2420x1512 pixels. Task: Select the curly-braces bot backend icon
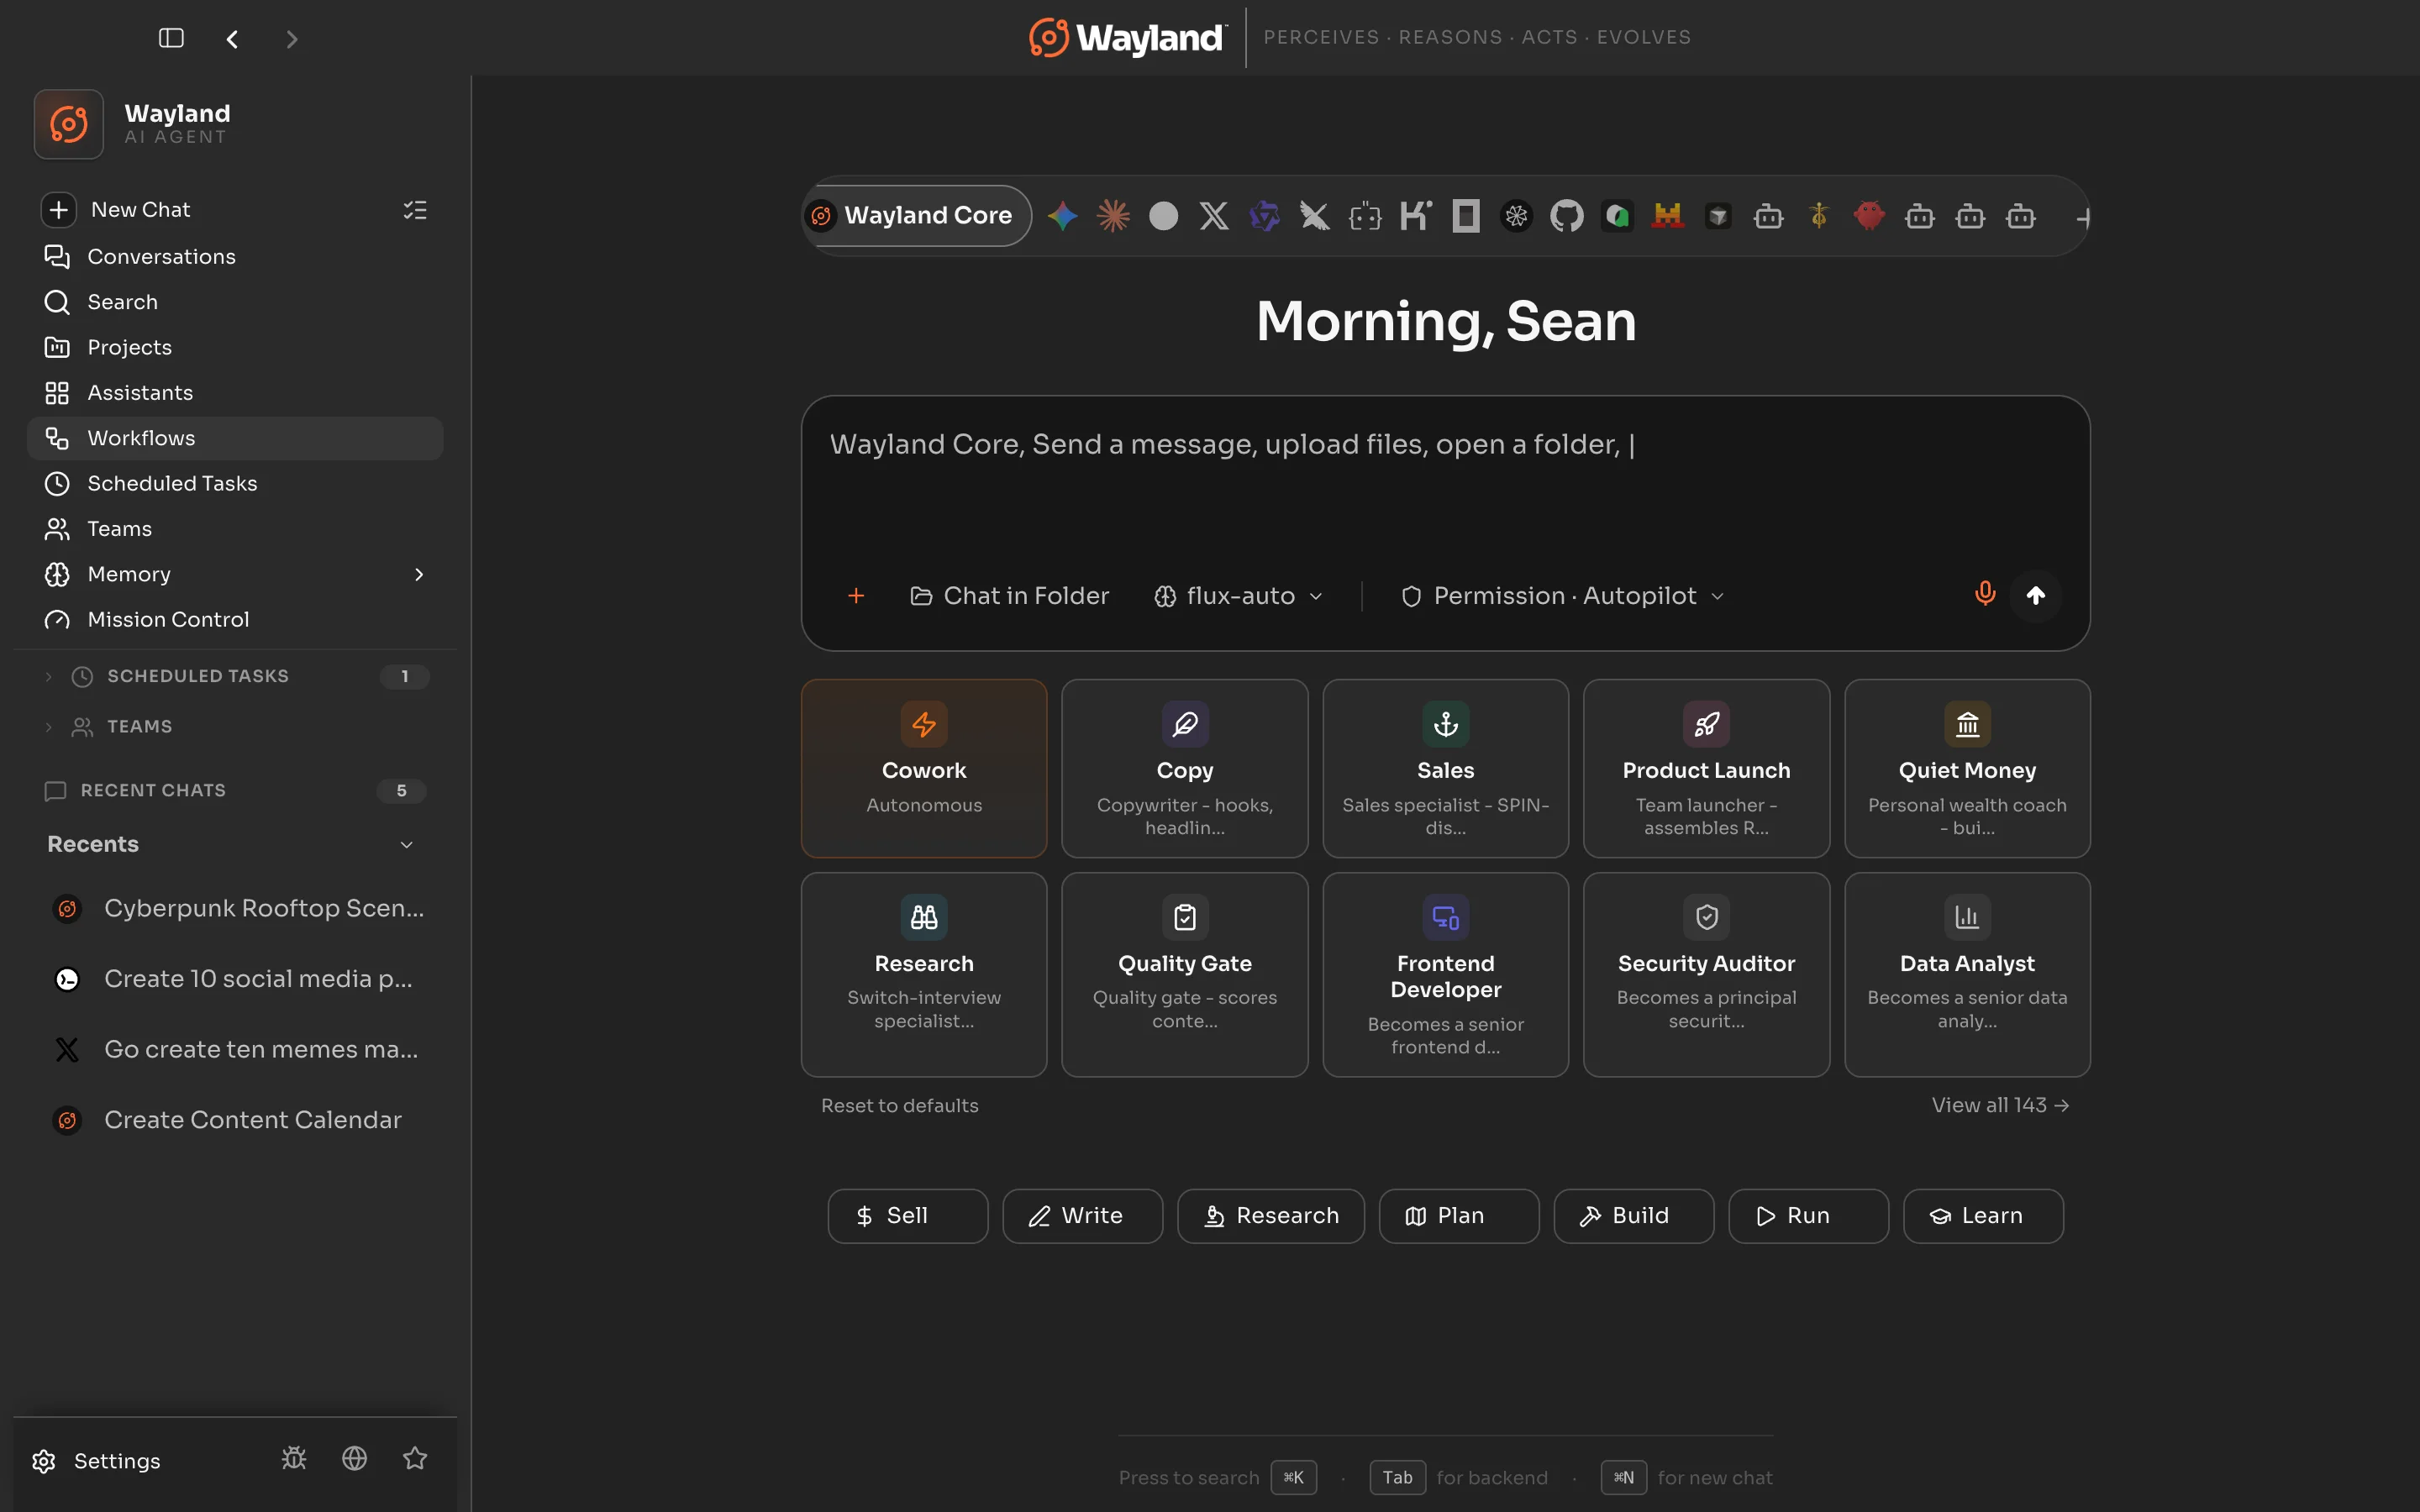[1365, 216]
